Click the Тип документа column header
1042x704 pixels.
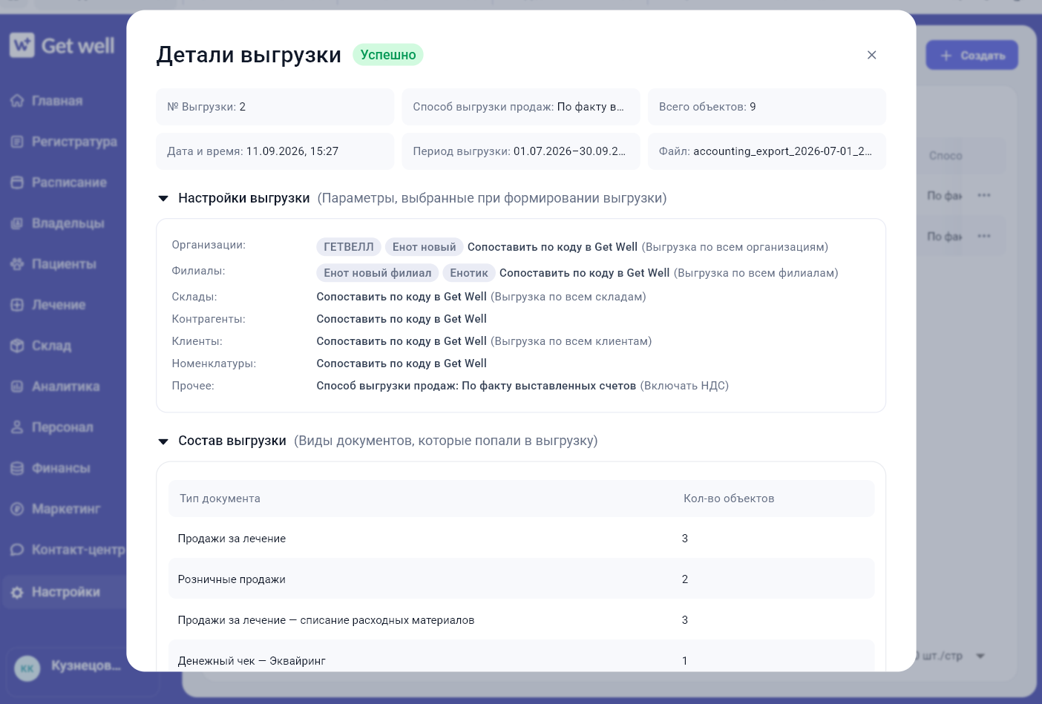(220, 499)
